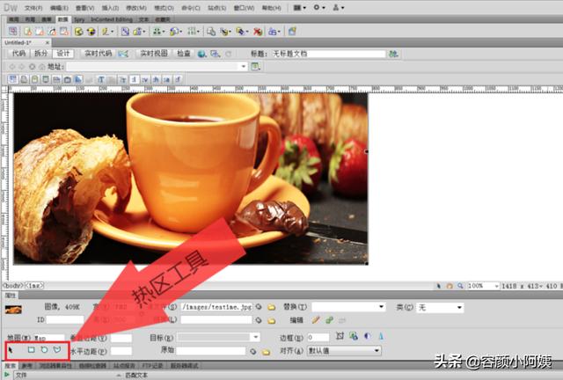This screenshot has width=563, height=380.
Task: Open the brightness and contrast tool
Action: (x=367, y=336)
